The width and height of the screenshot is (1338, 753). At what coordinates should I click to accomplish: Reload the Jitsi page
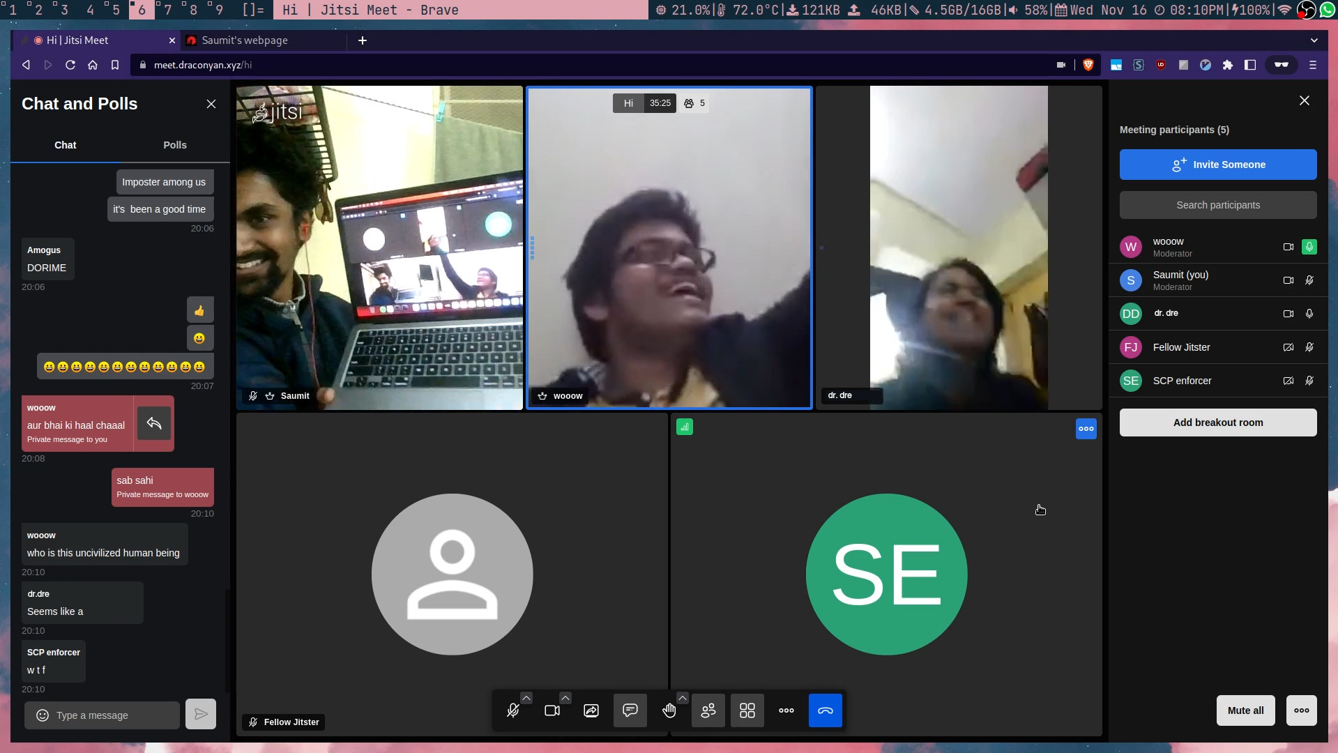(x=70, y=65)
